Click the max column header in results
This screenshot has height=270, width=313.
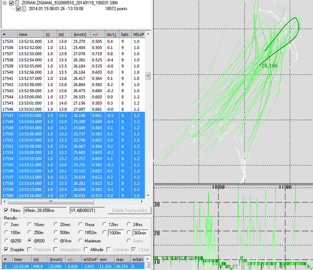click(123, 259)
